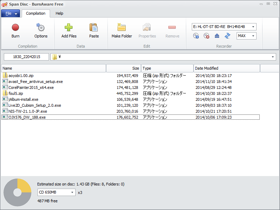
Task: Click the foul5.zip archive icon
Action: pyautogui.click(x=5, y=93)
